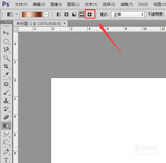The width and height of the screenshot is (166, 163).
Task: Select the Eyedropper tool
Action: (6, 75)
